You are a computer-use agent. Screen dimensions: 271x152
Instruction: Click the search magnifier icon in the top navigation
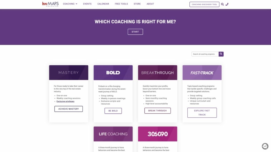pos(222,4)
